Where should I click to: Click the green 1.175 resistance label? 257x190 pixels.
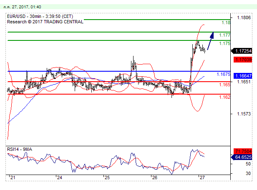[225, 43]
